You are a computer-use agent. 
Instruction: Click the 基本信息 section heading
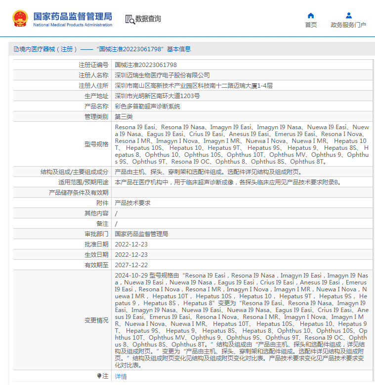tap(179, 49)
